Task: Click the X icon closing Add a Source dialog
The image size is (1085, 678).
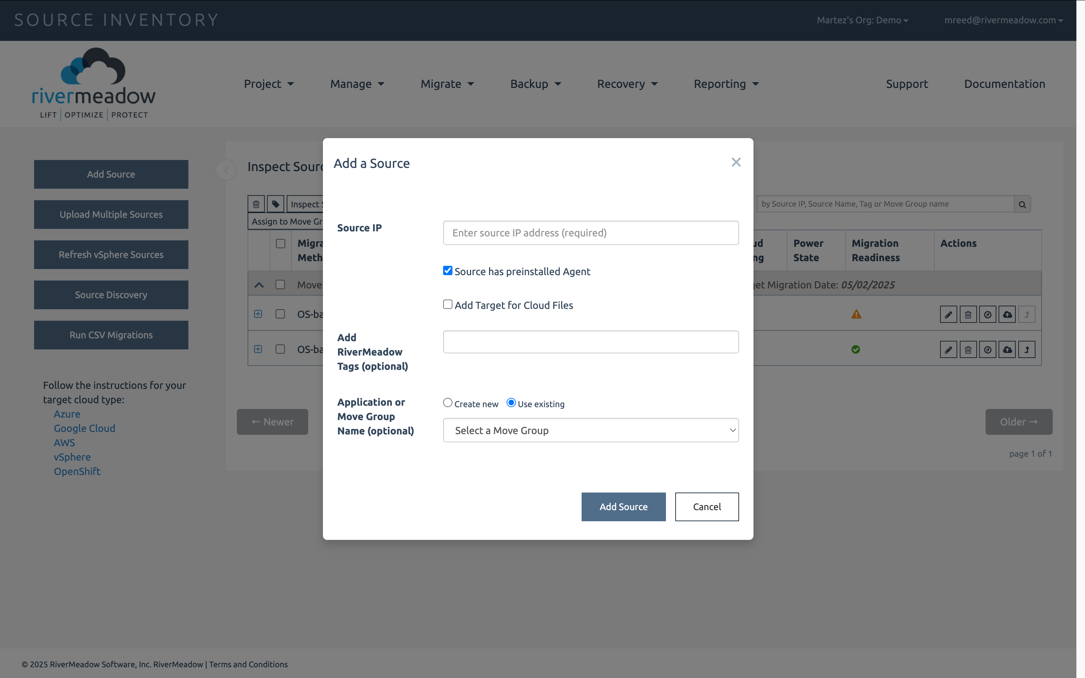Action: (736, 162)
